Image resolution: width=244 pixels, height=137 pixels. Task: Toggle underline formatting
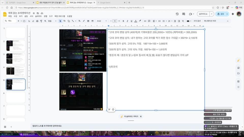(131, 21)
